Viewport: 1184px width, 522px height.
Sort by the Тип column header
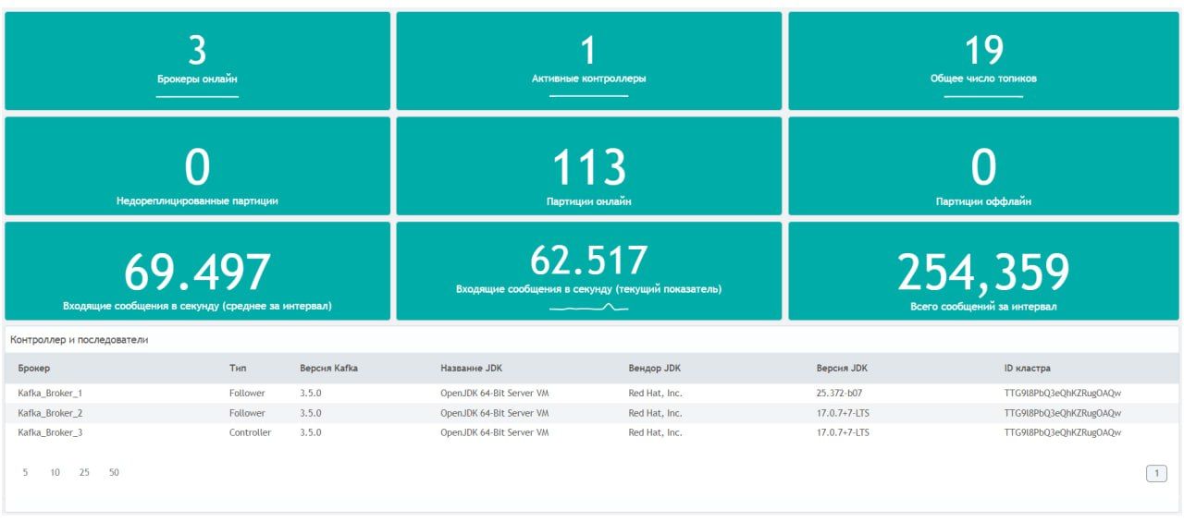[x=238, y=369]
